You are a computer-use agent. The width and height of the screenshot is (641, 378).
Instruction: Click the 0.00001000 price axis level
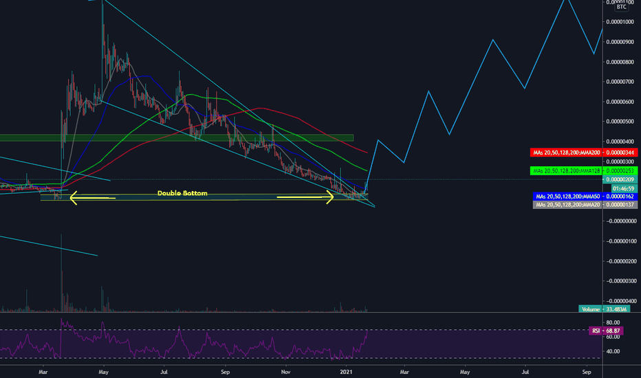(620, 22)
